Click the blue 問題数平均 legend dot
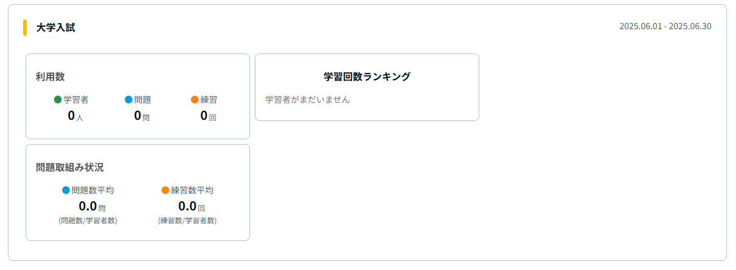 click(66, 190)
